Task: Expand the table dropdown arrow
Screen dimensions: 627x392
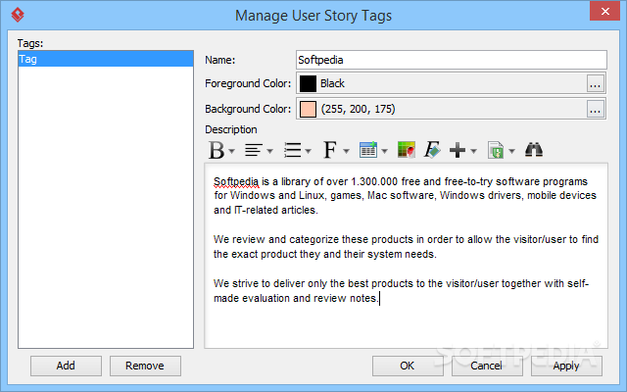Action: pos(384,151)
